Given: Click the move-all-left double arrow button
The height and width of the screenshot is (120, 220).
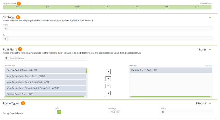Looking at the screenshot, I should point(108,86).
